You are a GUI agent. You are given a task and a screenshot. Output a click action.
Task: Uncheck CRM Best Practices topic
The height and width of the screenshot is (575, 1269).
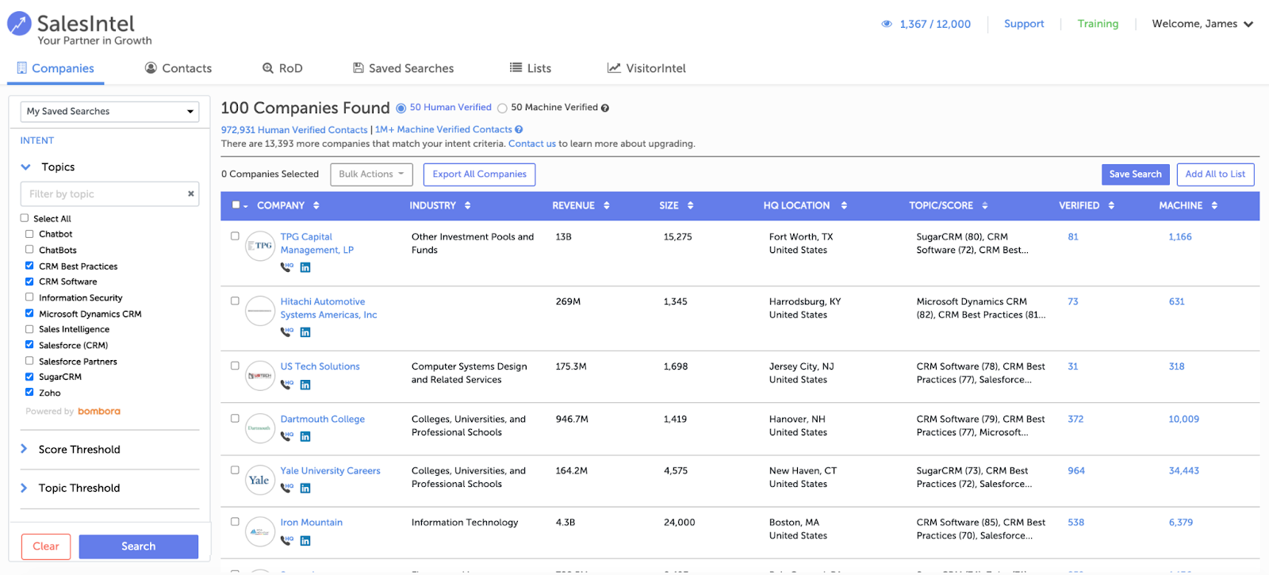[x=29, y=266]
